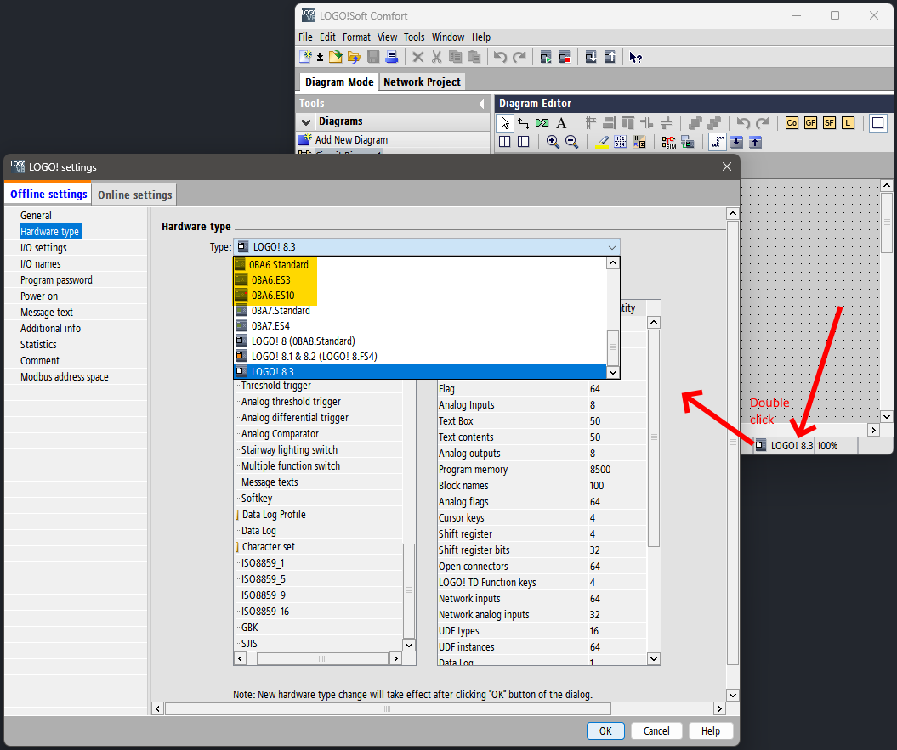Choose 0BA7.ES4 from the hardware list
The height and width of the screenshot is (750, 897).
270,325
